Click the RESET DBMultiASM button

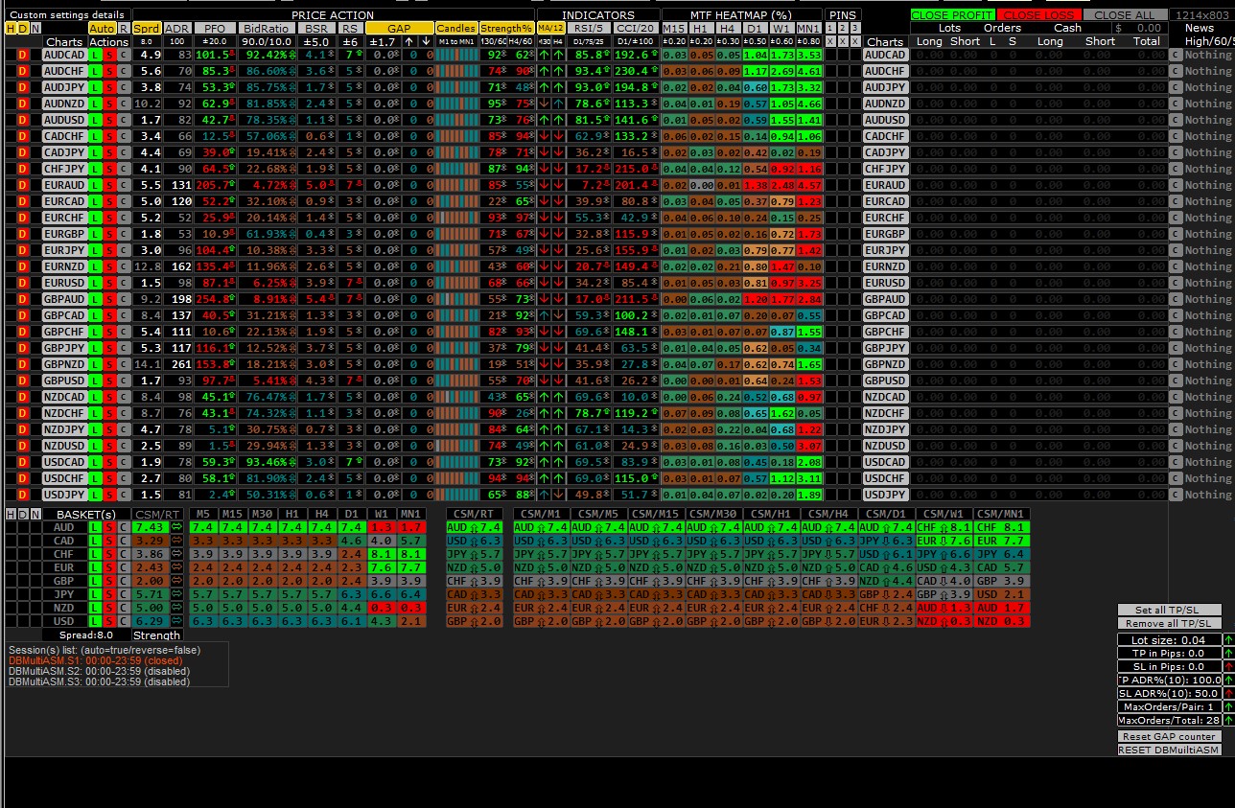click(x=1170, y=750)
